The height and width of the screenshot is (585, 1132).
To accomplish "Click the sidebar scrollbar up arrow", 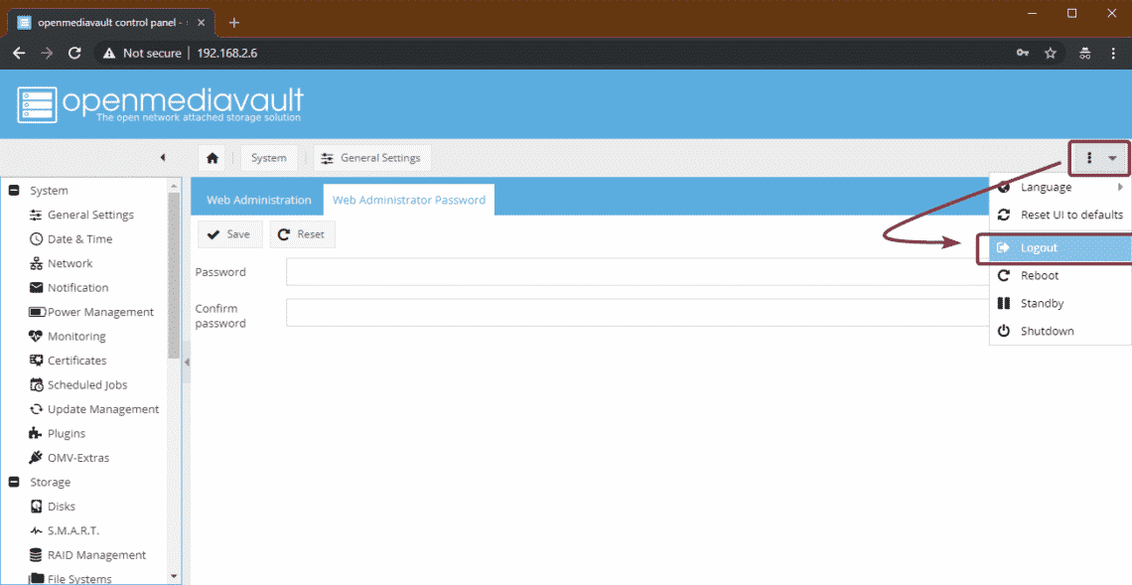I will click(173, 186).
